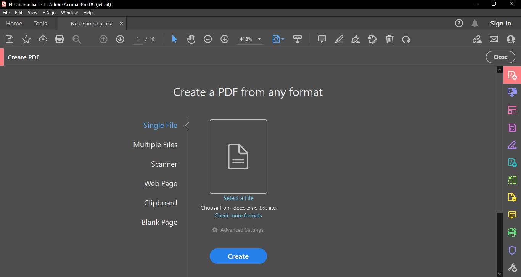The height and width of the screenshot is (277, 521).
Task: Print the document using printer icon
Action: coord(59,39)
